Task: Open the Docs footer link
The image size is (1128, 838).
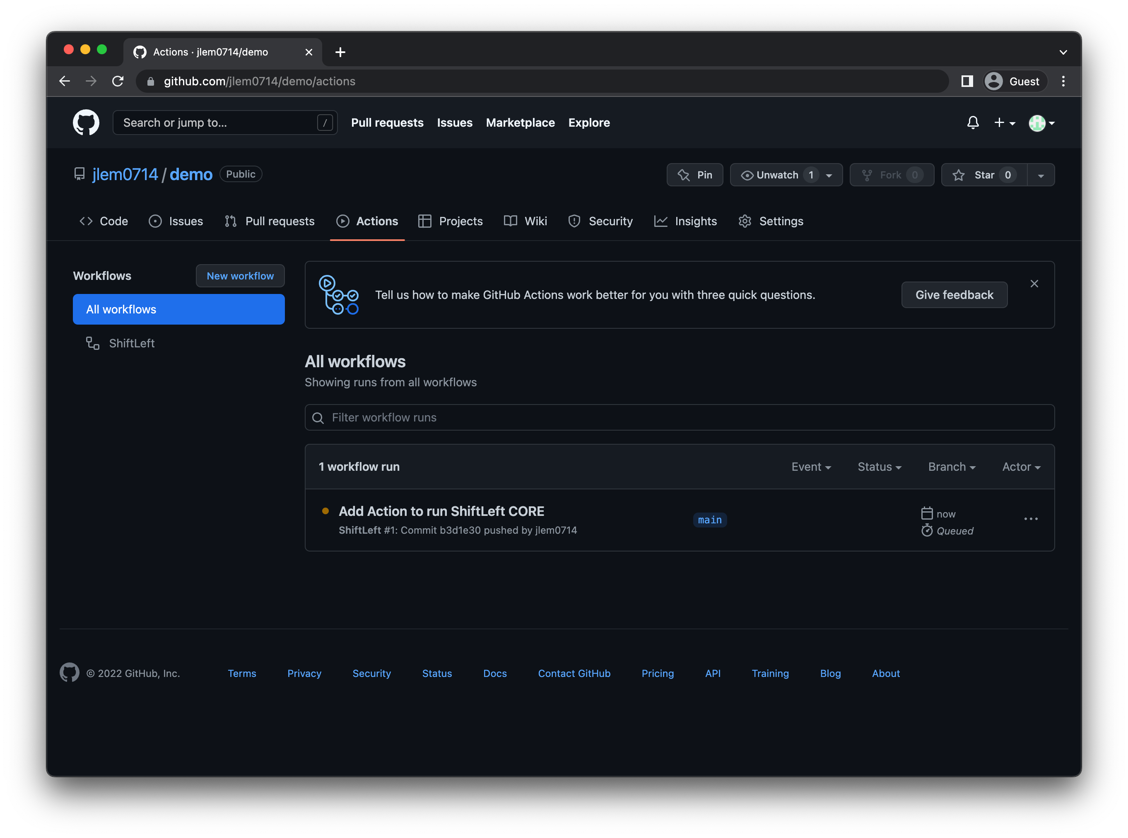Action: tap(495, 673)
